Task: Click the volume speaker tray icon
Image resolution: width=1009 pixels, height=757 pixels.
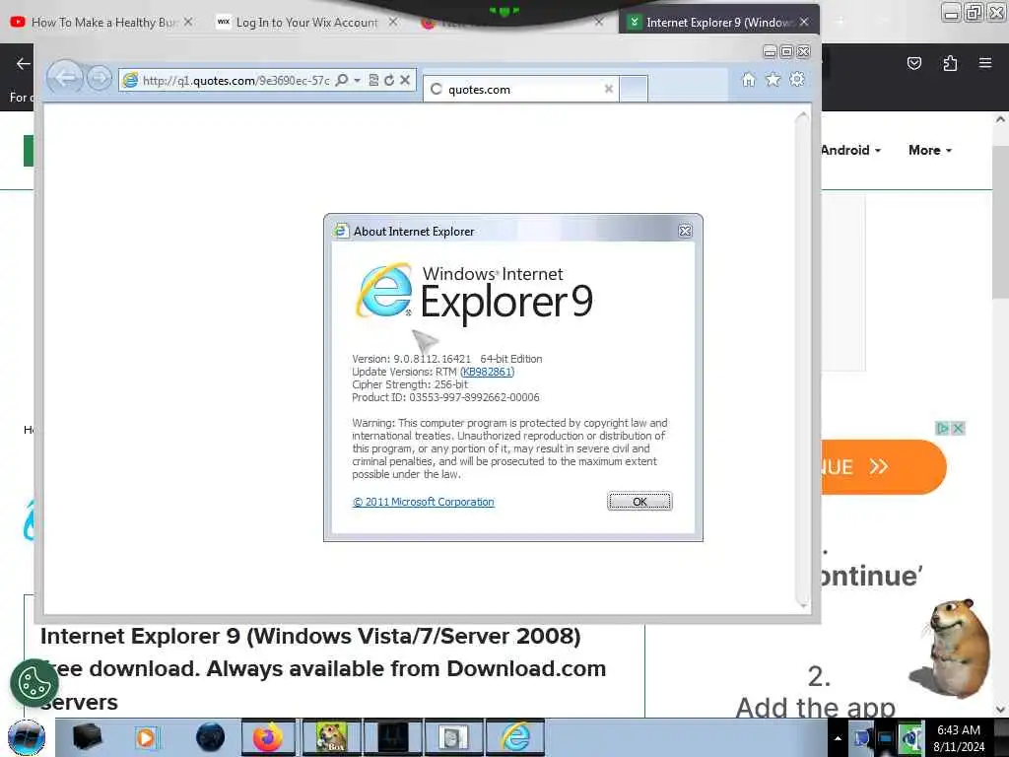Action: (909, 738)
